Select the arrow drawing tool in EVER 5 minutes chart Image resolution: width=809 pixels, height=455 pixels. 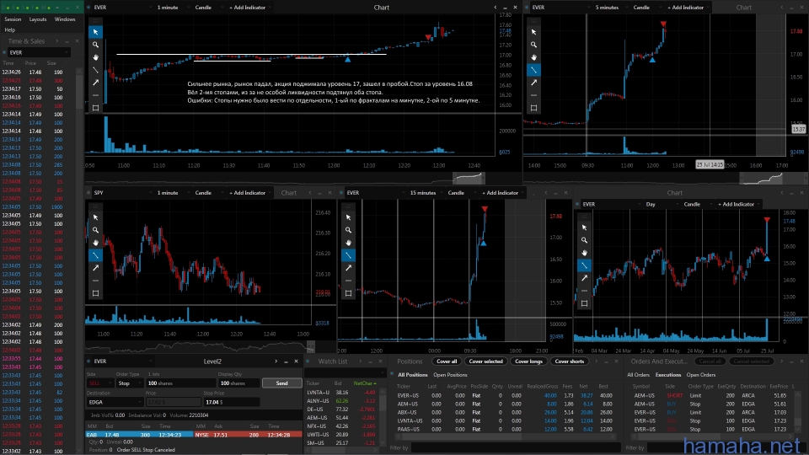pyautogui.click(x=534, y=83)
